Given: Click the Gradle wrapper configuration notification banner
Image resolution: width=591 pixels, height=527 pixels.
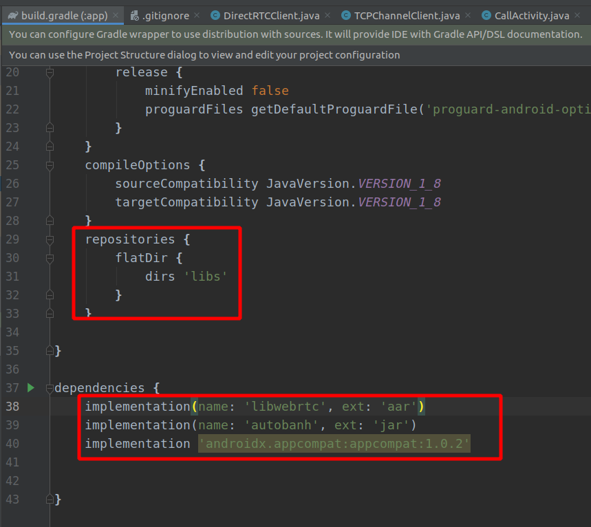Looking at the screenshot, I should click(x=296, y=34).
